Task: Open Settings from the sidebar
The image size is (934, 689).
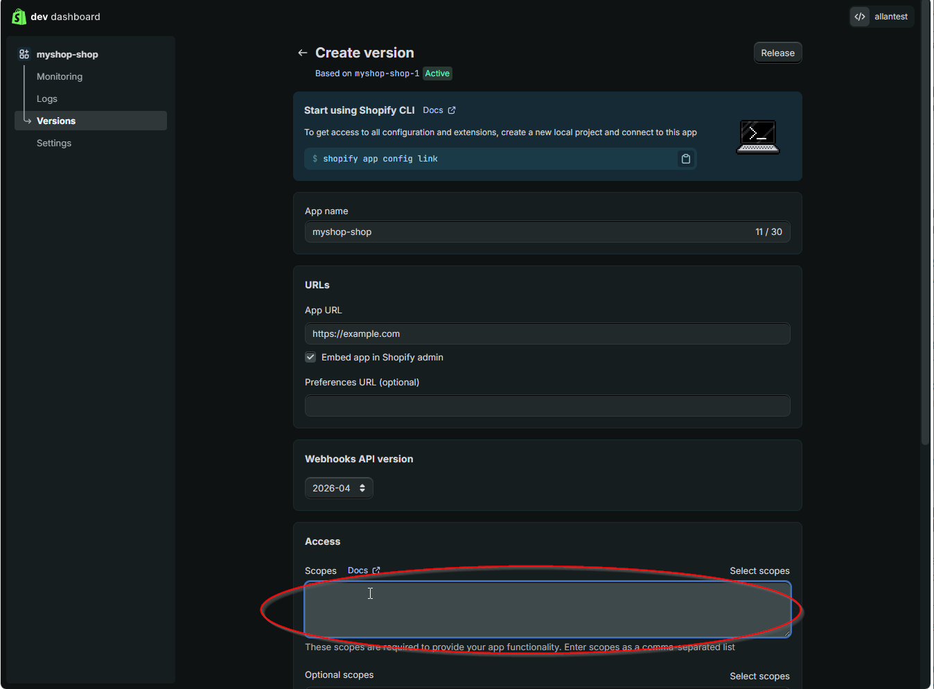Action: pyautogui.click(x=53, y=143)
